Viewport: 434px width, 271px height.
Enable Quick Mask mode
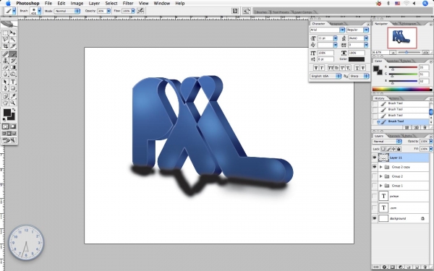click(x=13, y=126)
